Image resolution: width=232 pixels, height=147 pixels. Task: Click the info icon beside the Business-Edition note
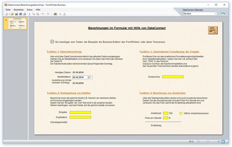tap(52, 42)
